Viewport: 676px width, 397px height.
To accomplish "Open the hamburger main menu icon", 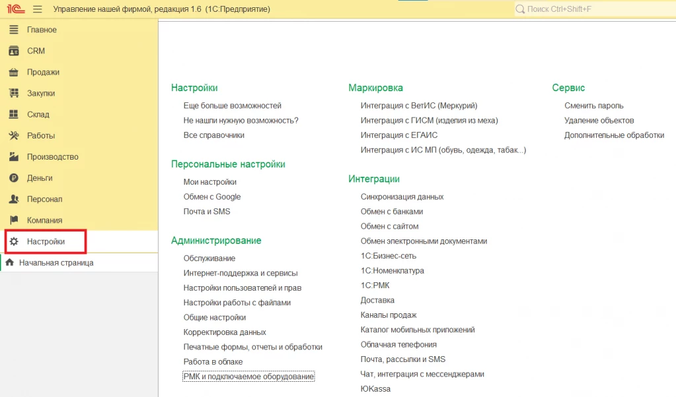I will [x=38, y=9].
